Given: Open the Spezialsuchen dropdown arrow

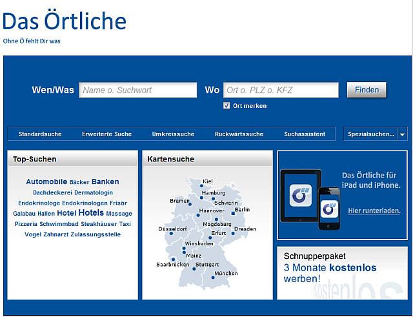Looking at the screenshot, I should [x=402, y=134].
